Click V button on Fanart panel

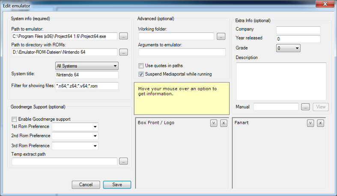point(311,123)
